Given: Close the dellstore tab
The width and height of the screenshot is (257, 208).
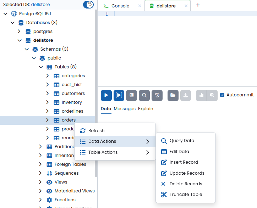Looking at the screenshot, I should 186,6.
